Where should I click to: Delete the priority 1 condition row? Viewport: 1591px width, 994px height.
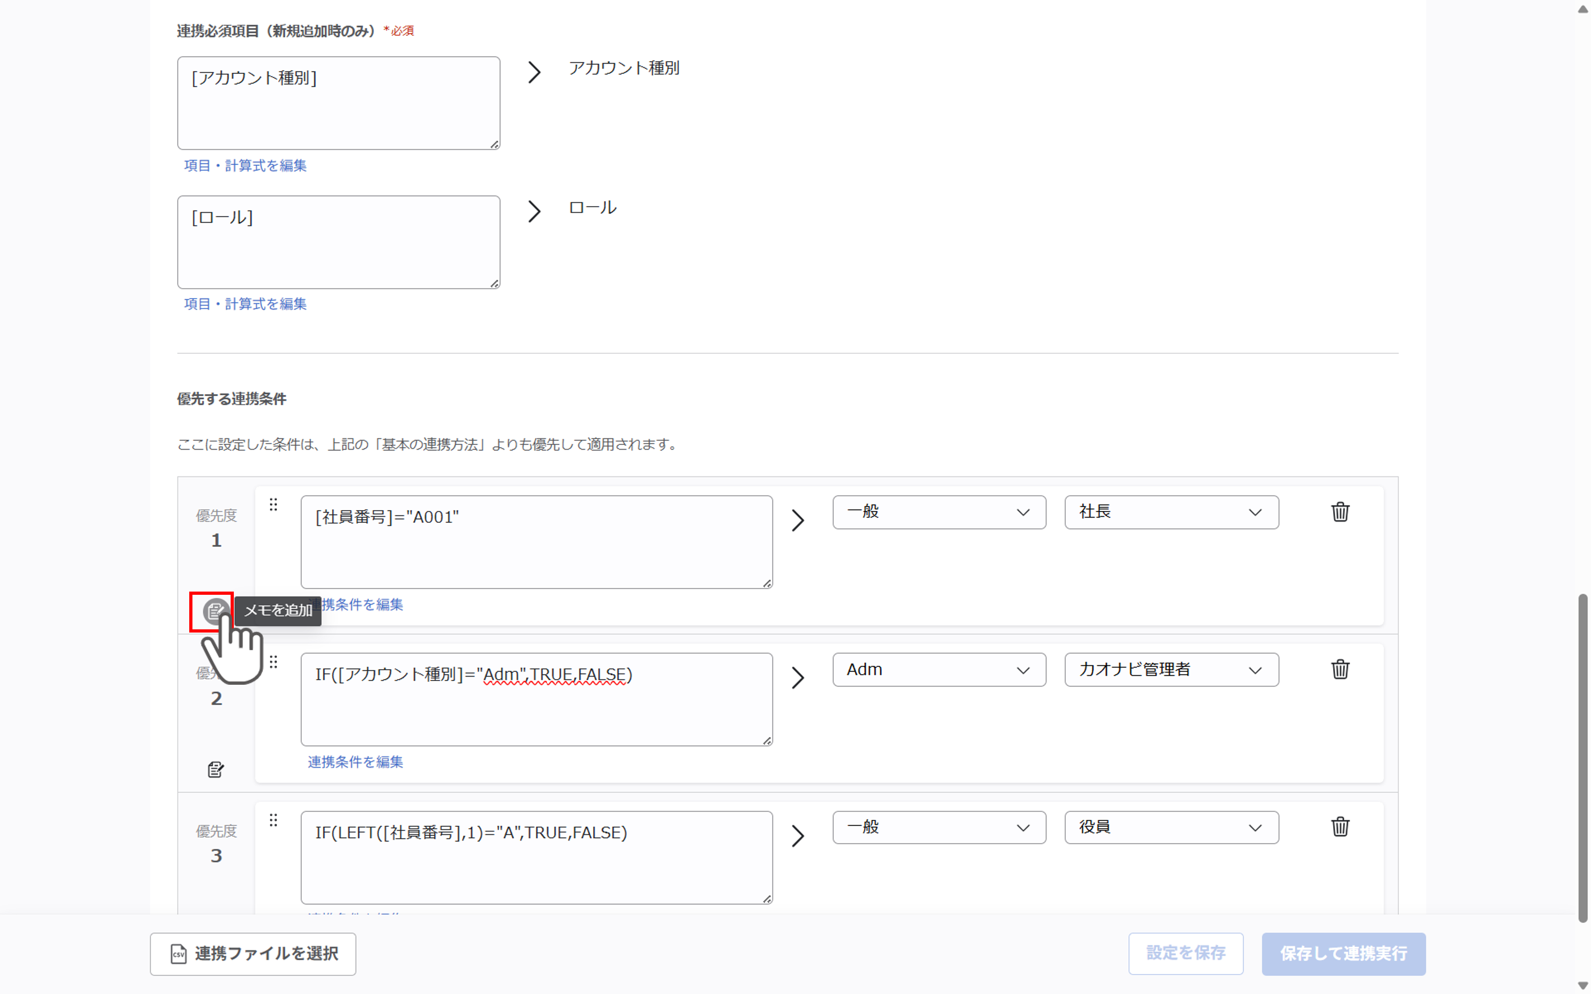click(1340, 512)
